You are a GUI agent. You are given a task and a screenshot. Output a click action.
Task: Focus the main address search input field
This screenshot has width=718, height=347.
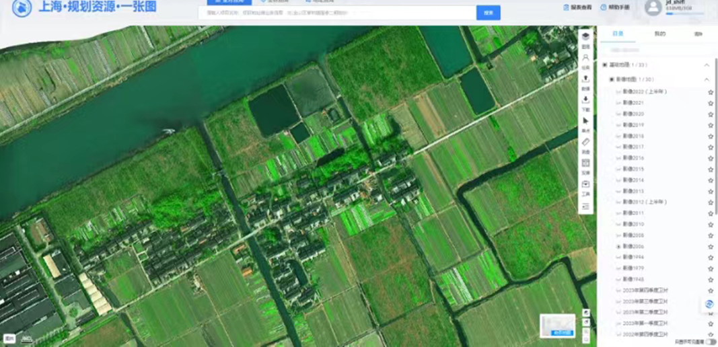(x=338, y=13)
